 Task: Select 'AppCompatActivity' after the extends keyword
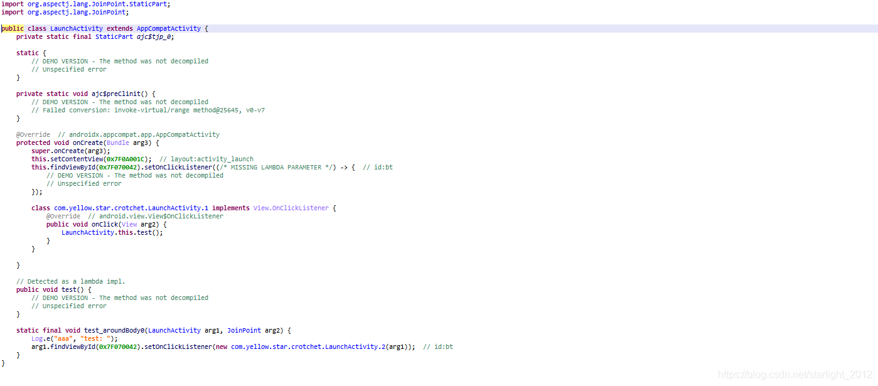[x=169, y=28]
